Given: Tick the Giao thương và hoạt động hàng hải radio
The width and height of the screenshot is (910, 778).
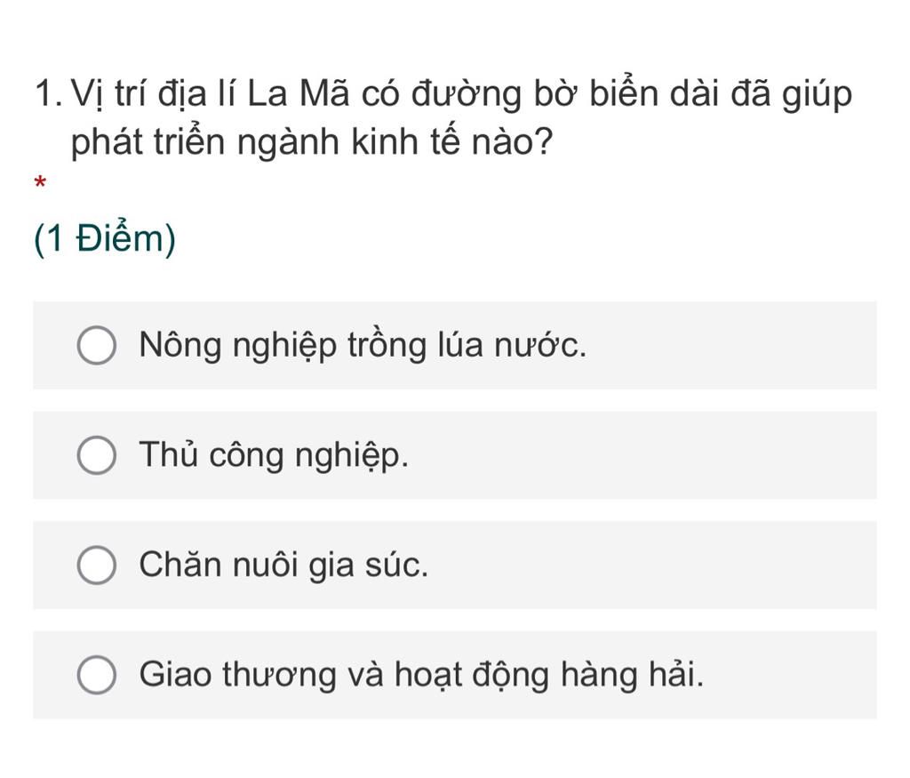Looking at the screenshot, I should [96, 675].
